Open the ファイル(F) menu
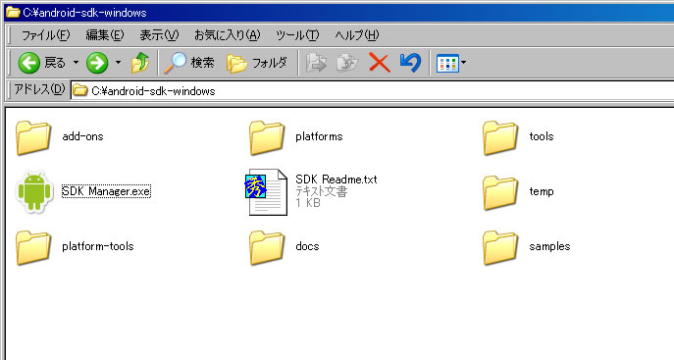Image resolution: width=674 pixels, height=360 pixels. (45, 35)
